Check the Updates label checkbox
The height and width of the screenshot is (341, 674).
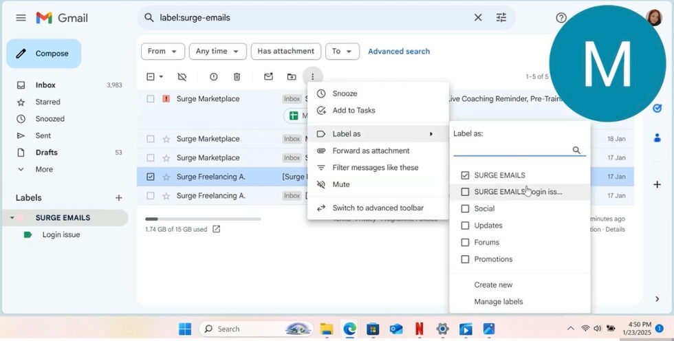tap(465, 225)
